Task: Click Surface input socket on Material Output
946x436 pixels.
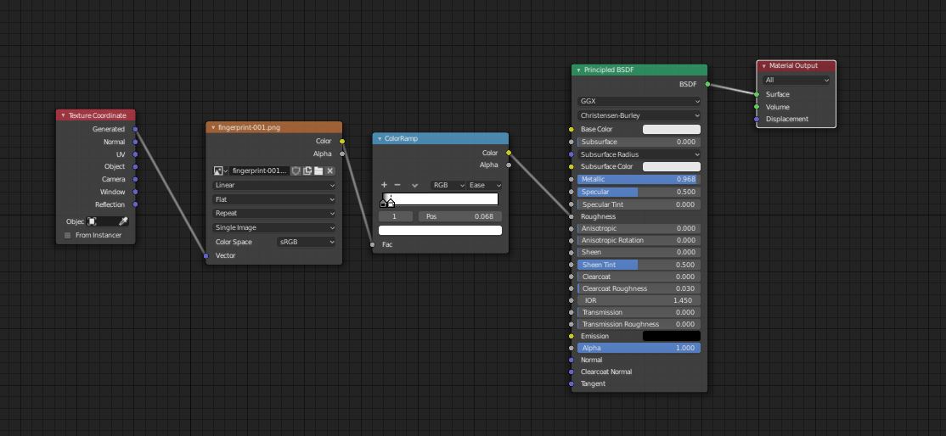Action: (757, 94)
